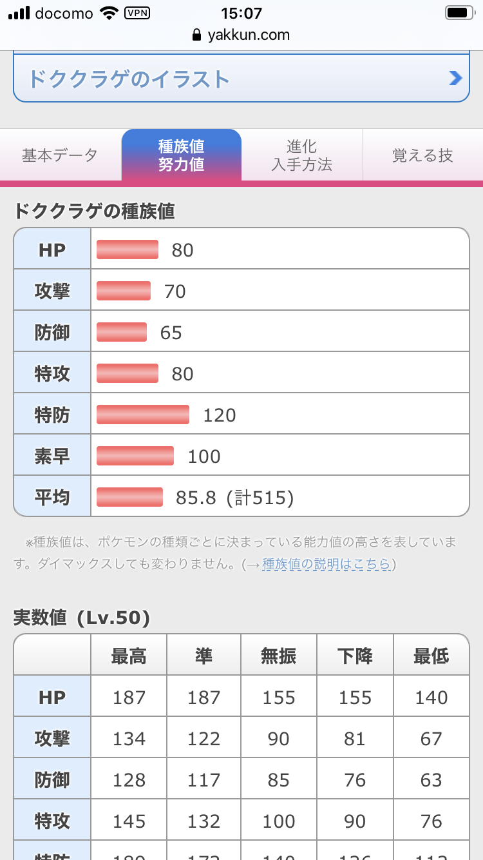
Task: Go to the 覚える技 tab
Action: coord(422,155)
